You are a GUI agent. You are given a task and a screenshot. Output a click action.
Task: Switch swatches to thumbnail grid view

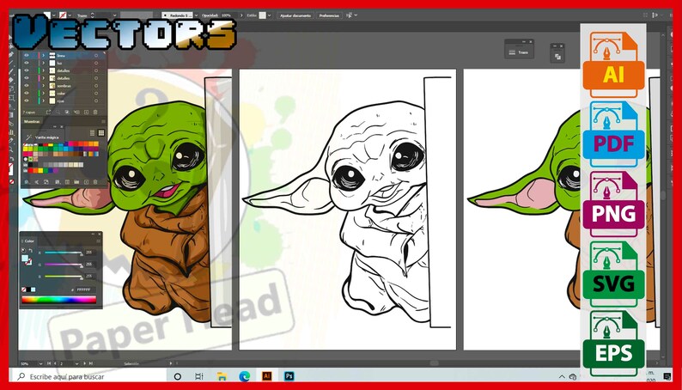coord(100,132)
